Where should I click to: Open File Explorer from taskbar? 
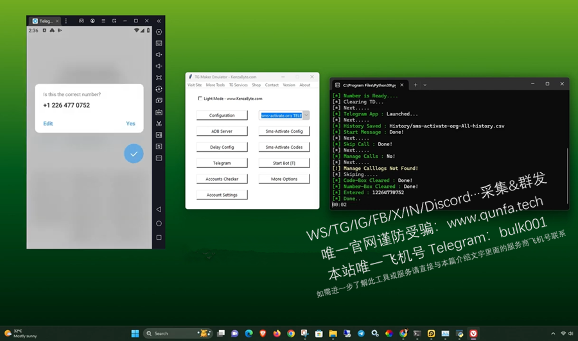333,334
